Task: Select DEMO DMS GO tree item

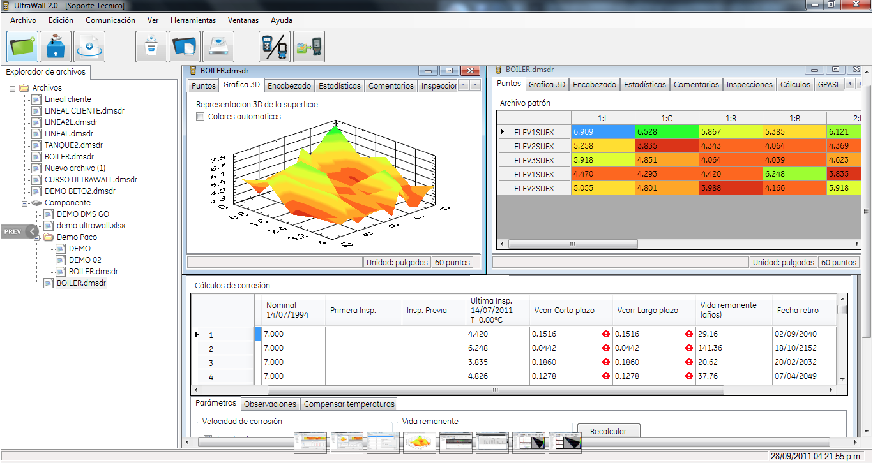Action: pyautogui.click(x=82, y=214)
